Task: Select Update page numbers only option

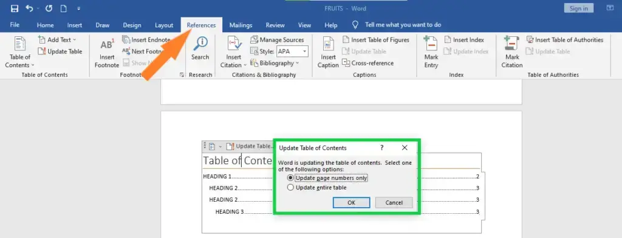Action: point(327,178)
